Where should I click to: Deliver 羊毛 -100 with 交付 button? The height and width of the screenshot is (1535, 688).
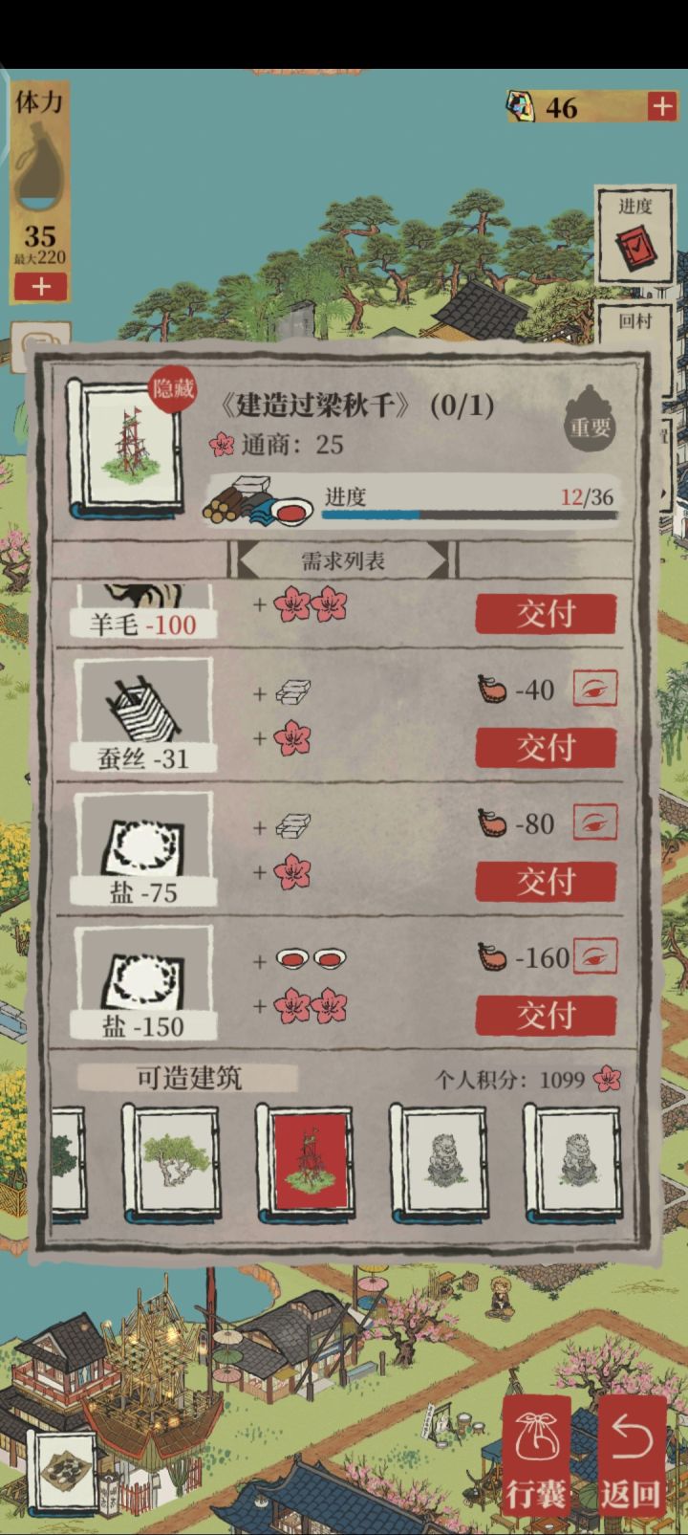[546, 614]
